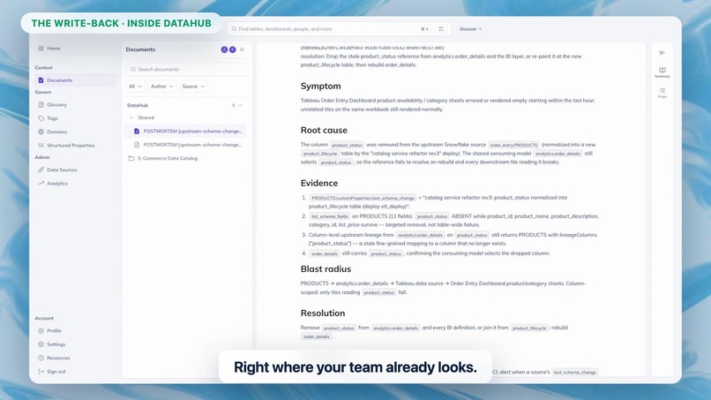Click the Evidence heading
Image resolution: width=711 pixels, height=400 pixels.
pos(319,184)
